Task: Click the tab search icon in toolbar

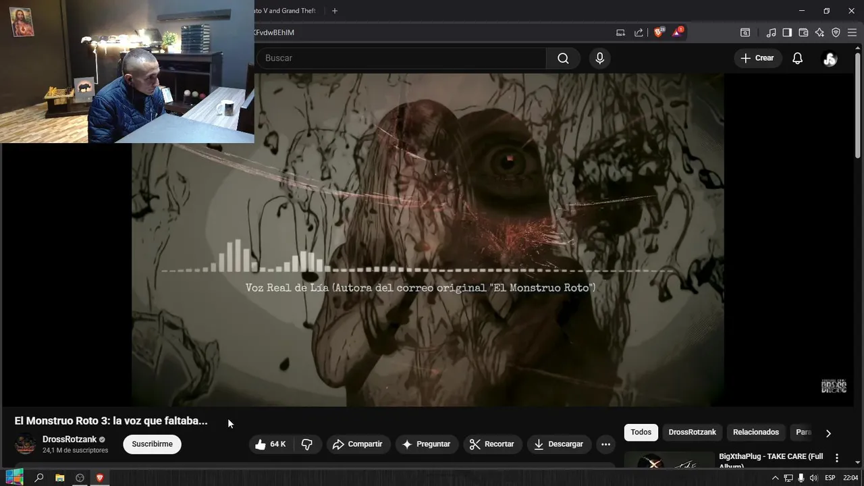Action: coord(745,32)
